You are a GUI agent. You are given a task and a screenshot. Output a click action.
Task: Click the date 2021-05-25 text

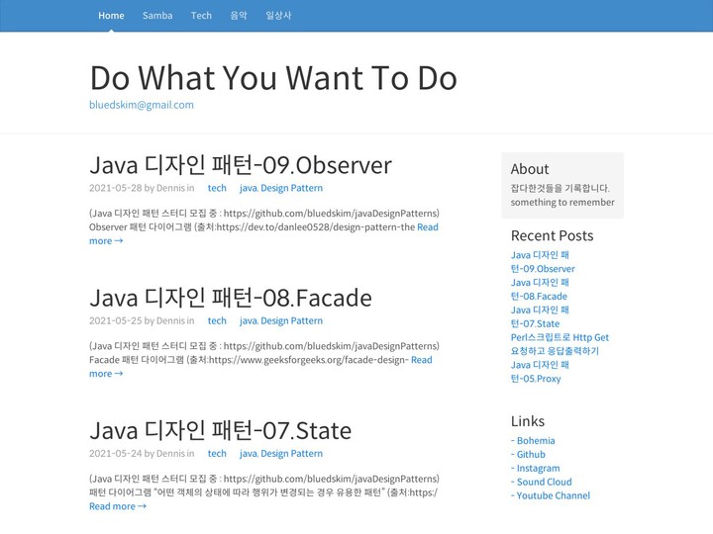[116, 320]
